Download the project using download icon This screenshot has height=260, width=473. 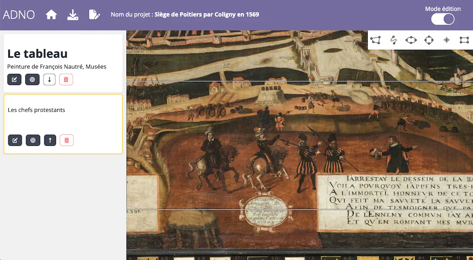(73, 14)
